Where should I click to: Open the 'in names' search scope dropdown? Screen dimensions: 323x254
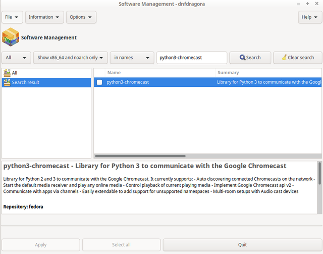coord(132,58)
